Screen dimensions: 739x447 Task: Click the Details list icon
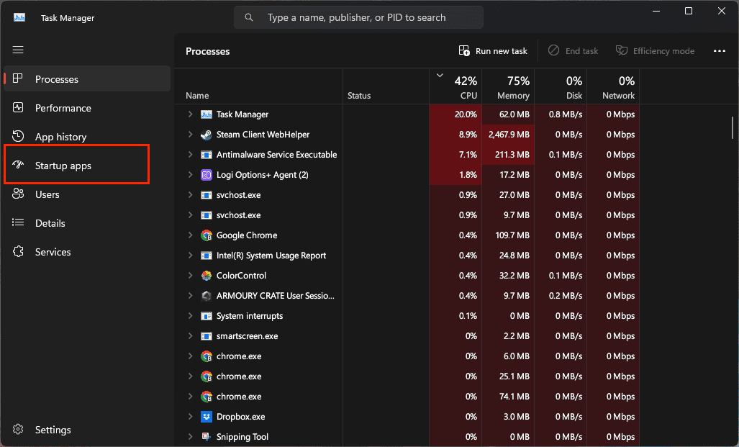coord(18,222)
